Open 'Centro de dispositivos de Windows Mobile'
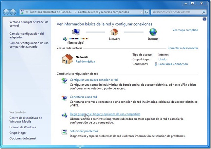The width and height of the screenshot is (211, 149). pyautogui.click(x=26, y=120)
